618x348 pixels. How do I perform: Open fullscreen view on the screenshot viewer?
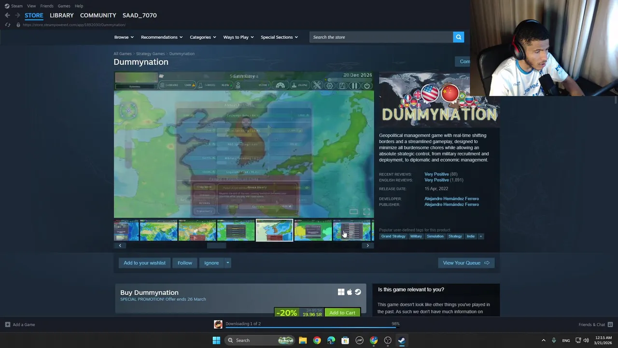coord(366,212)
